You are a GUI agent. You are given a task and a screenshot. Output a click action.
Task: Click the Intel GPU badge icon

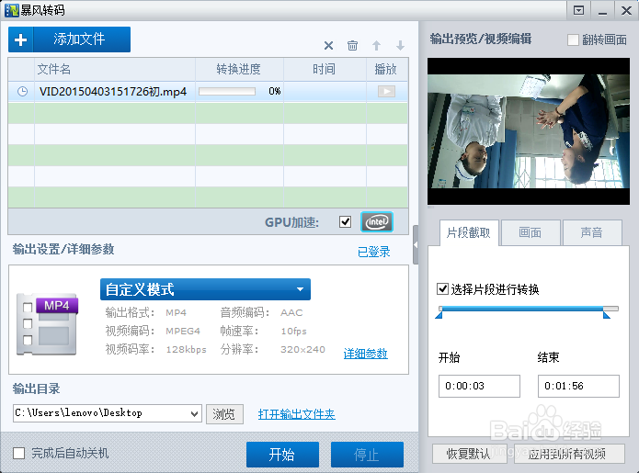click(377, 222)
